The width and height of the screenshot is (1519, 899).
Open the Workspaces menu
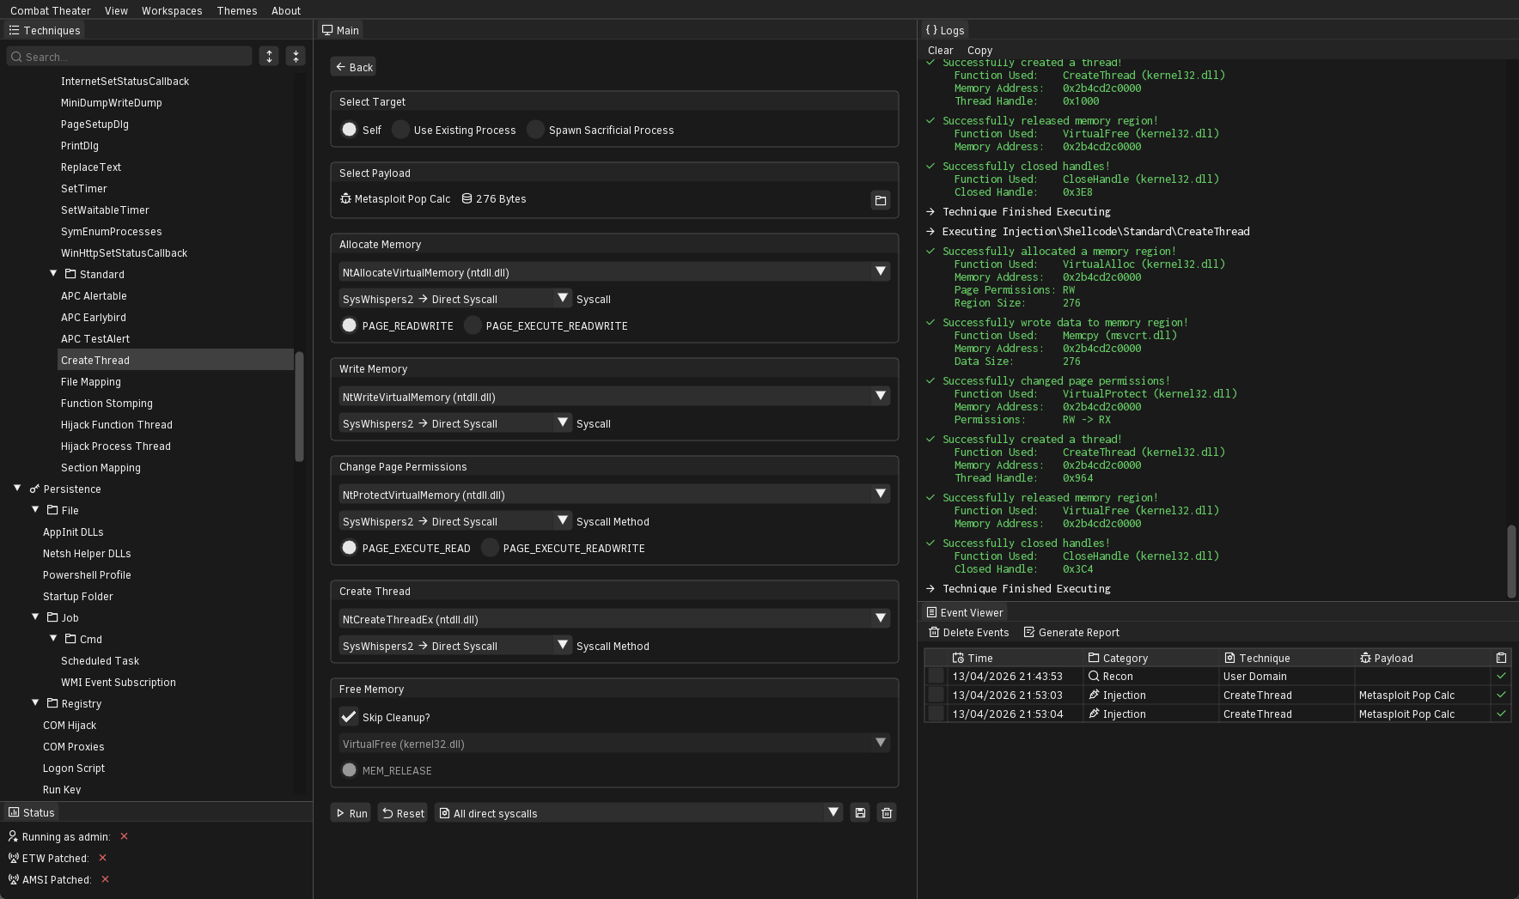point(172,10)
